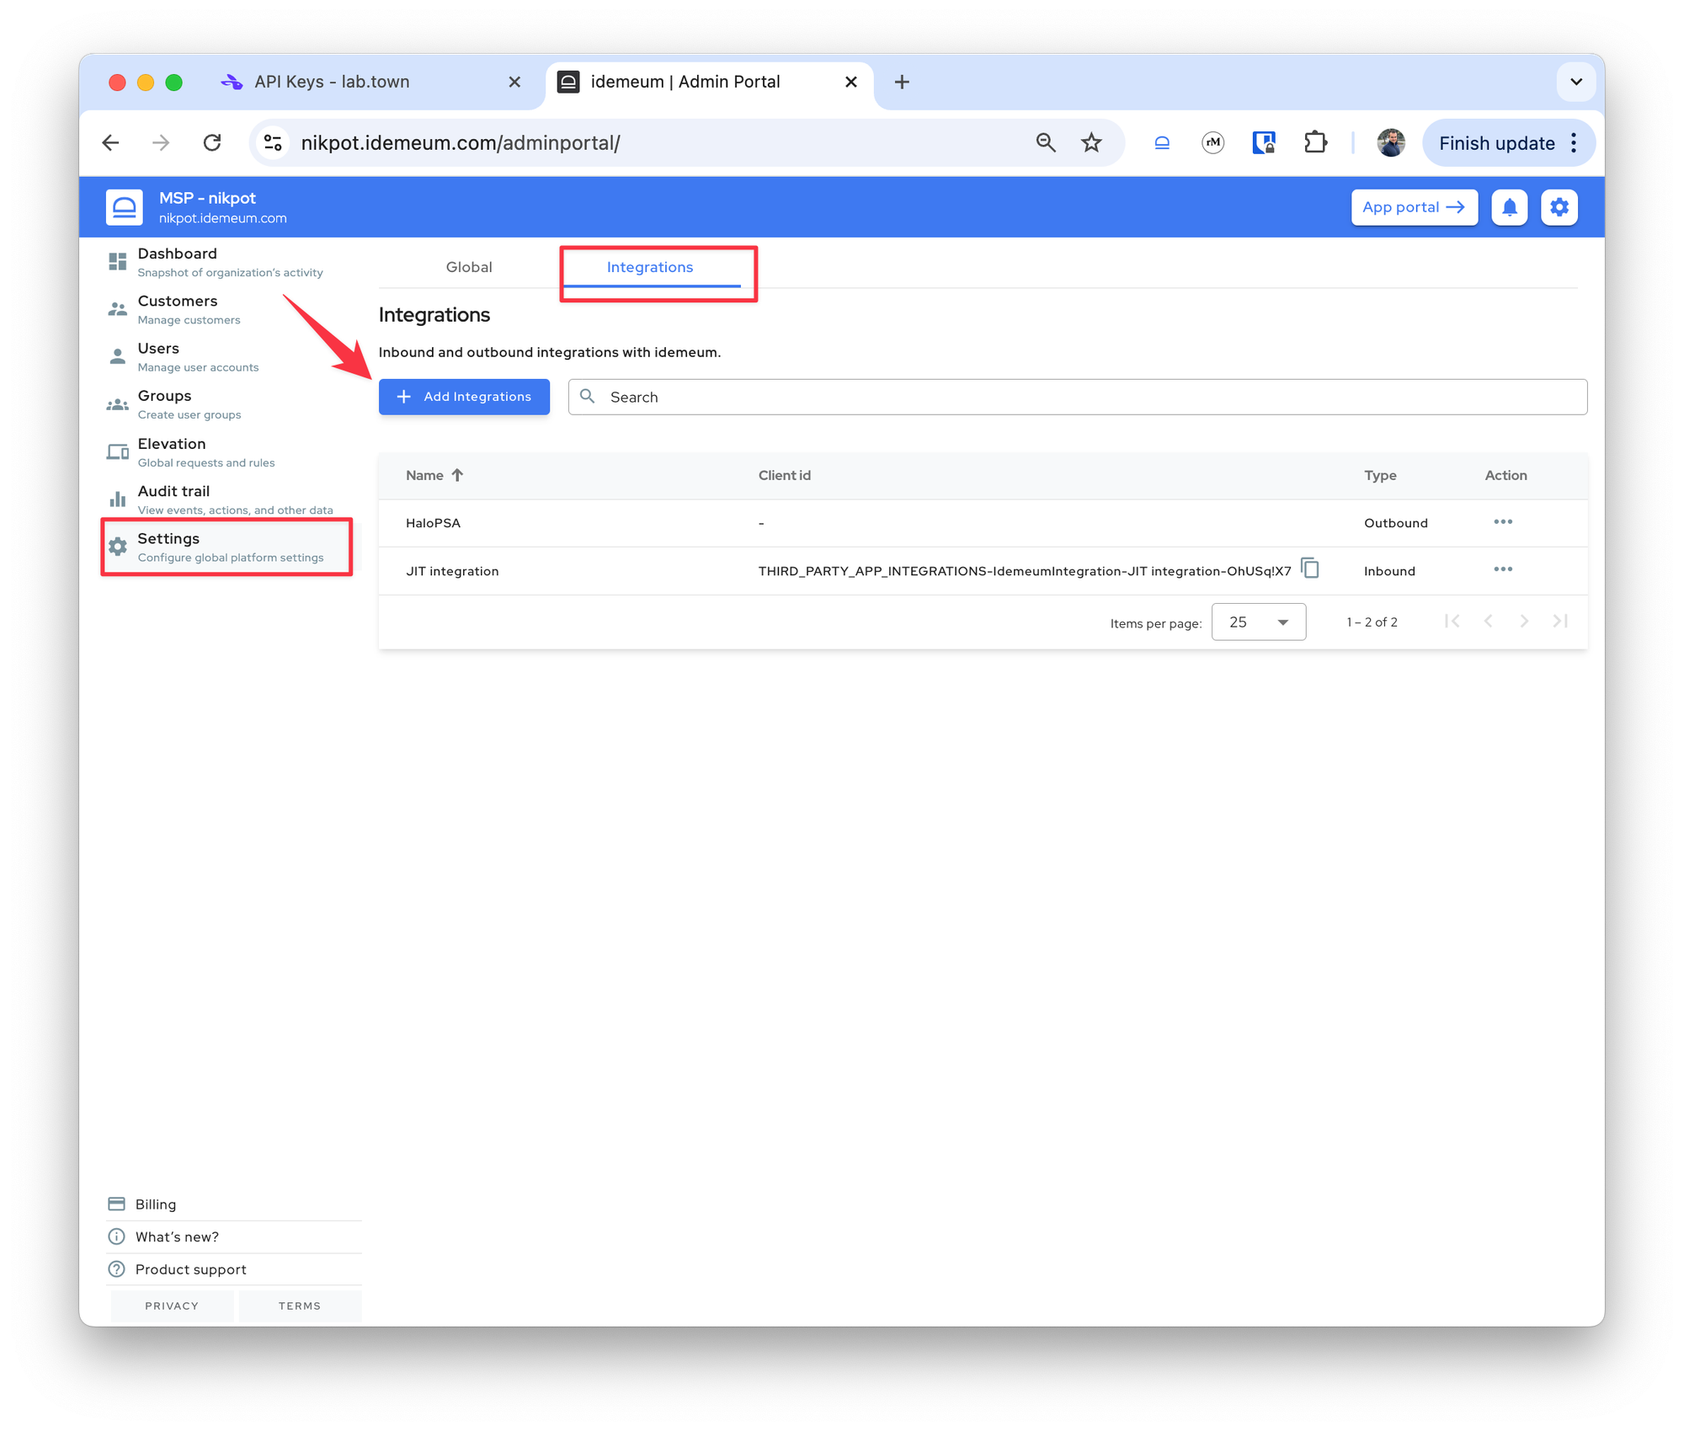1684x1431 pixels.
Task: View site information icon in address bar
Action: point(273,142)
